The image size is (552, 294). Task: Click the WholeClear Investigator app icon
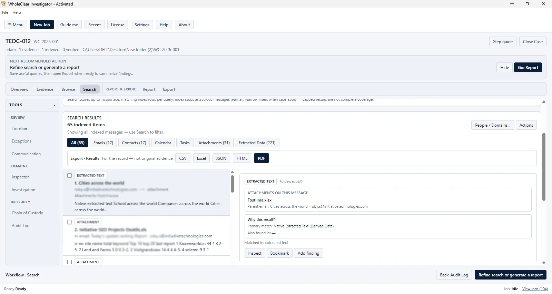tap(3, 4)
